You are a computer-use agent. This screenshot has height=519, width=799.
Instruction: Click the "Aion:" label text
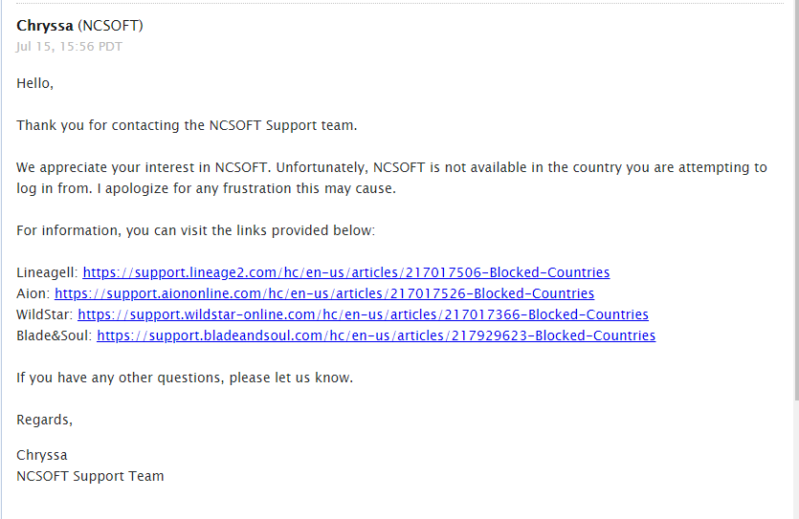pyautogui.click(x=33, y=293)
